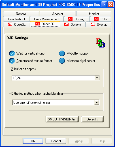Confirm changes with the OK button
Viewport: 115px width, 147px height.
(33, 141)
